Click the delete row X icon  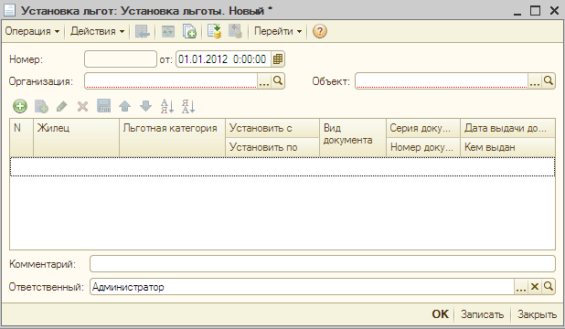82,106
